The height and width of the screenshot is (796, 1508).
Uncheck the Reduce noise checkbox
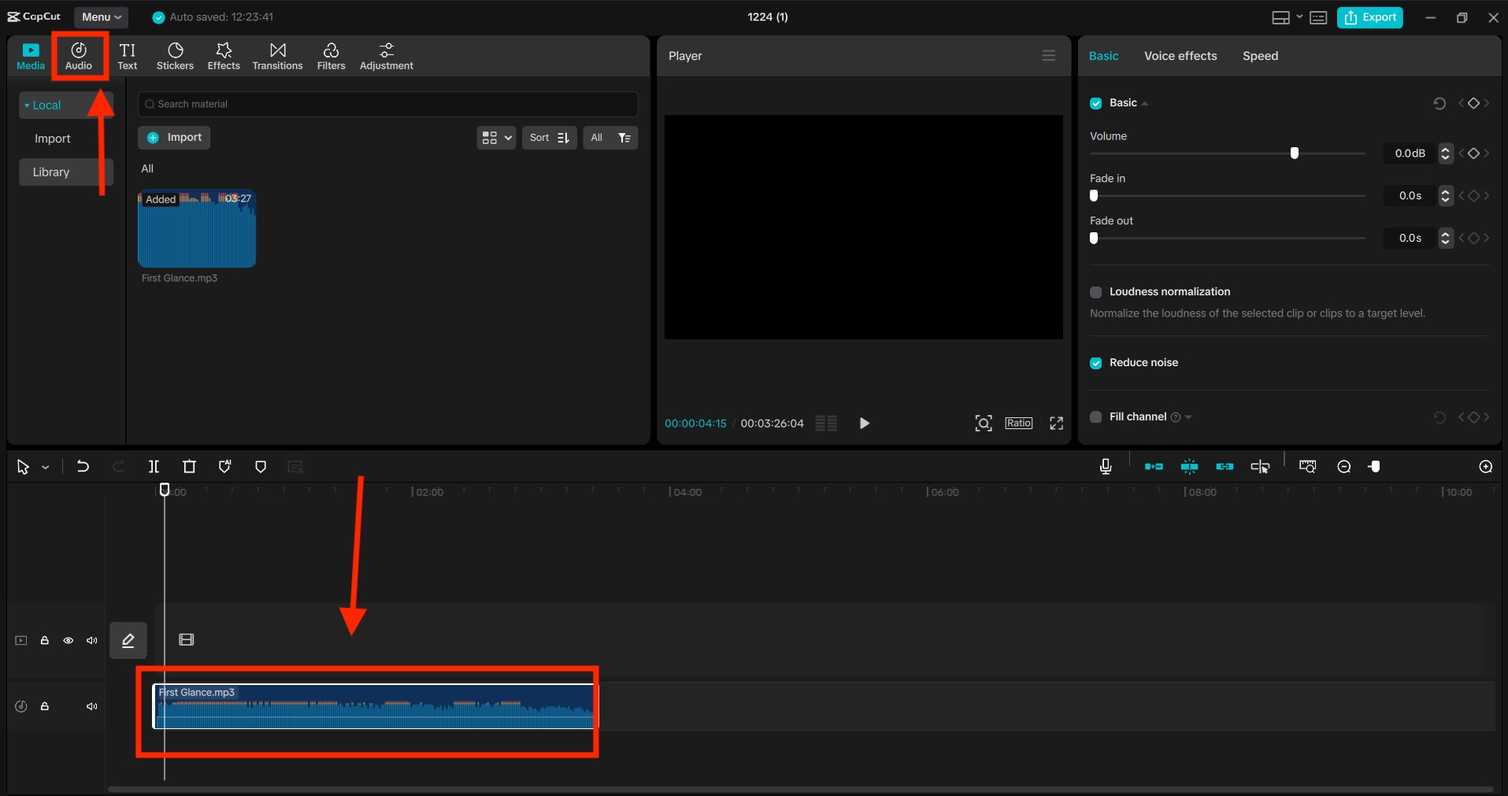1095,363
